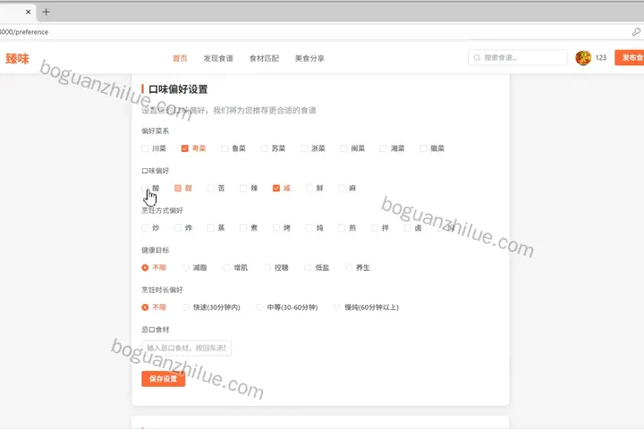Check the 烤 cooking method checkbox
Screen dimensions: 644x429
click(x=276, y=228)
